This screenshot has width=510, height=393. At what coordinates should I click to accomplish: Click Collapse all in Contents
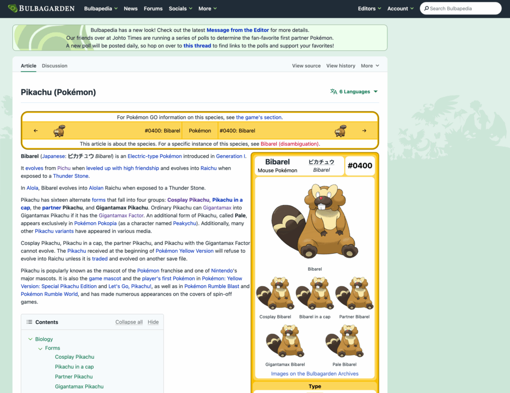(129, 322)
